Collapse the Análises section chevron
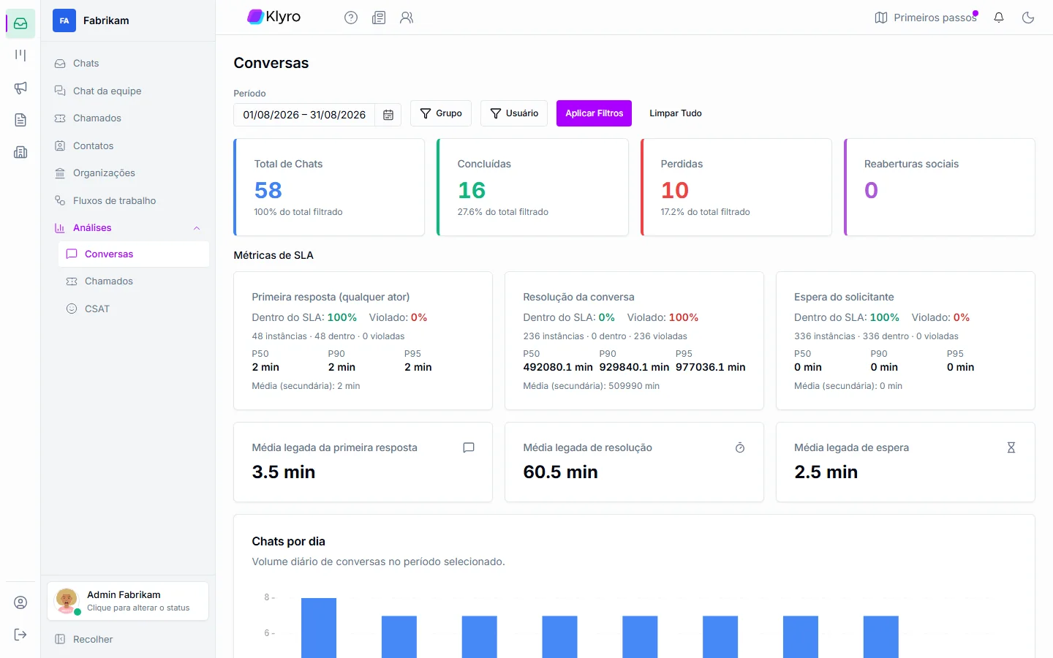1053x658 pixels. point(197,228)
